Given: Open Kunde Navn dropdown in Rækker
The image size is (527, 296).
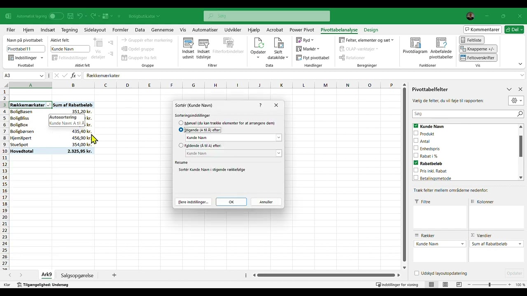Looking at the screenshot, I should click(462, 244).
